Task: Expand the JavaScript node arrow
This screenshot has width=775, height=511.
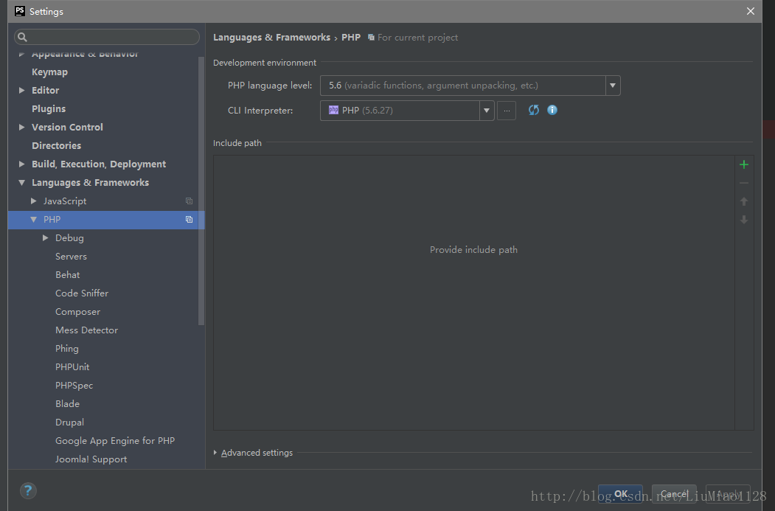Action: pos(34,201)
